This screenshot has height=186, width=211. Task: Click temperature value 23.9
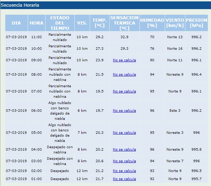pos(100,60)
